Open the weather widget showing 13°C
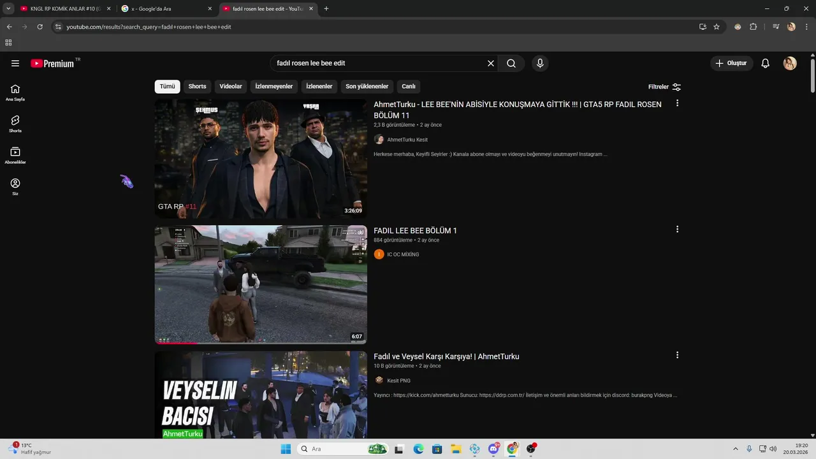816x459 pixels. pyautogui.click(x=31, y=449)
